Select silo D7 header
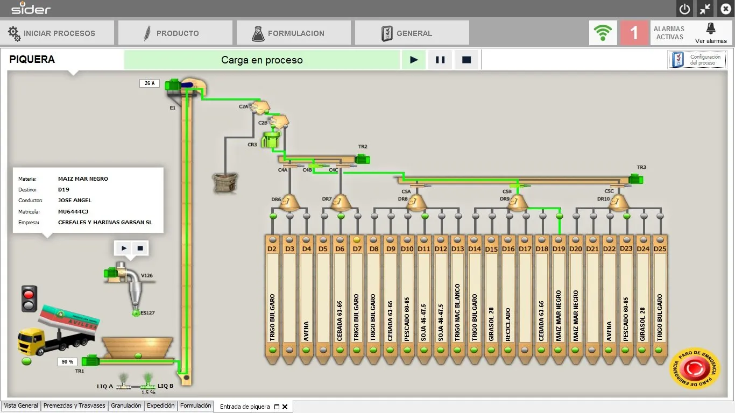The width and height of the screenshot is (735, 413). [356, 249]
